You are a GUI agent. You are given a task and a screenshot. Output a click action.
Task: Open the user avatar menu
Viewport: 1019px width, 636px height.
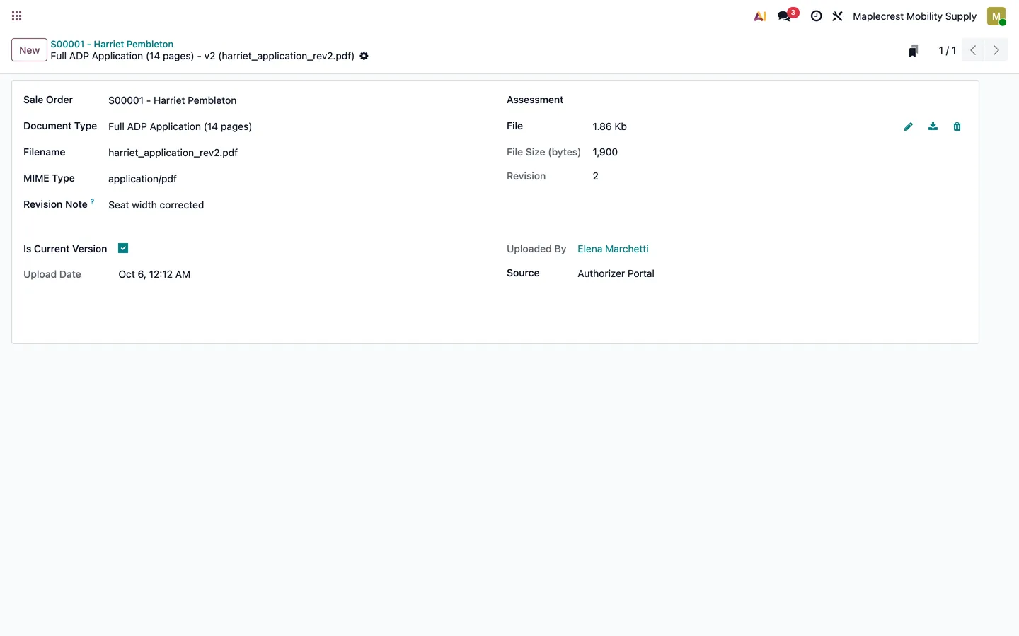pyautogui.click(x=996, y=16)
